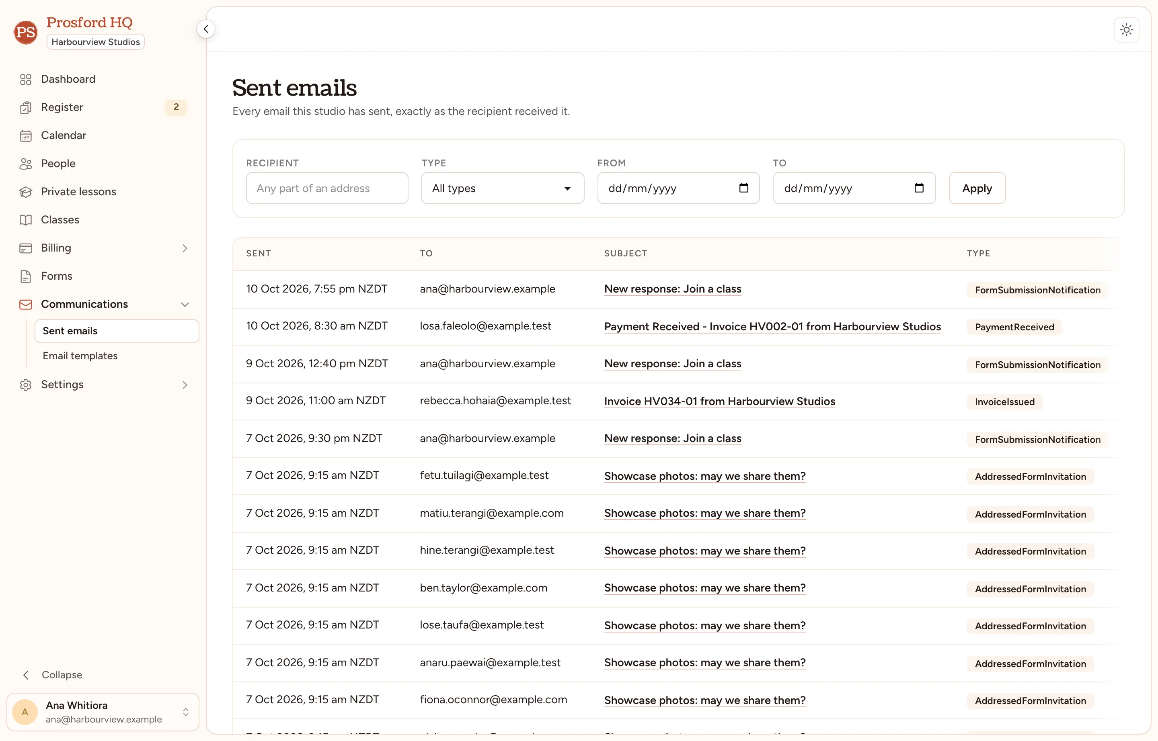
Task: Click recipient rebecca.hohaia@example.test
Action: click(x=495, y=401)
